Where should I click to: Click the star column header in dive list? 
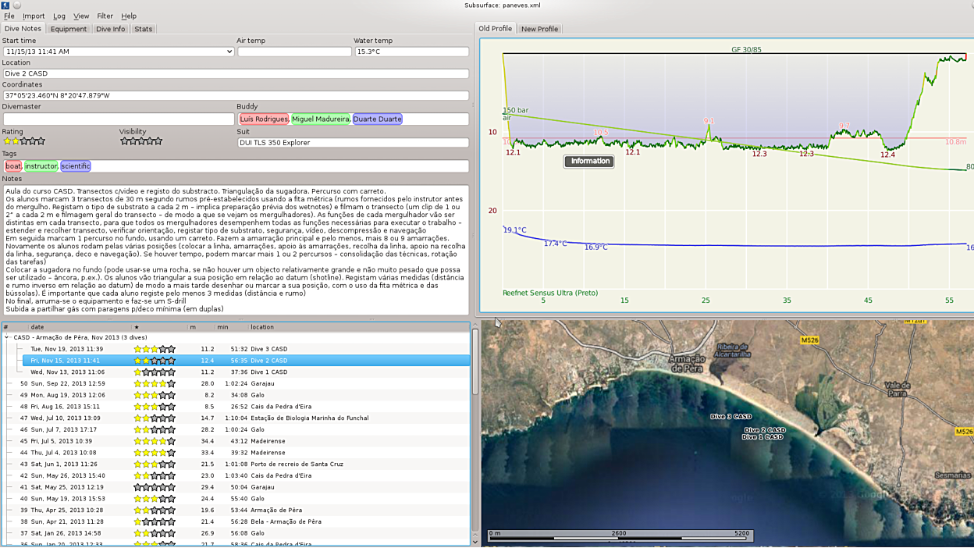pyautogui.click(x=137, y=327)
